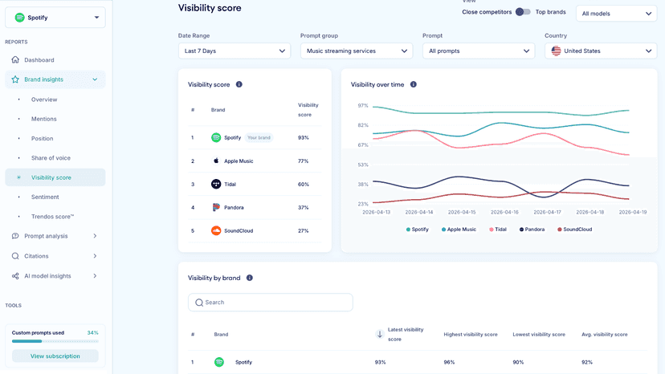665x374 pixels.
Task: Open the All prompts dropdown
Action: [x=479, y=51]
